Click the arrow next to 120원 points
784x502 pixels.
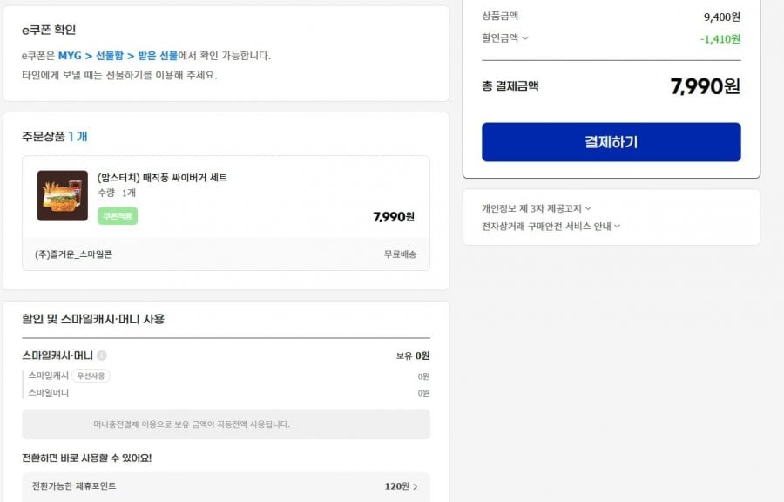pos(415,486)
